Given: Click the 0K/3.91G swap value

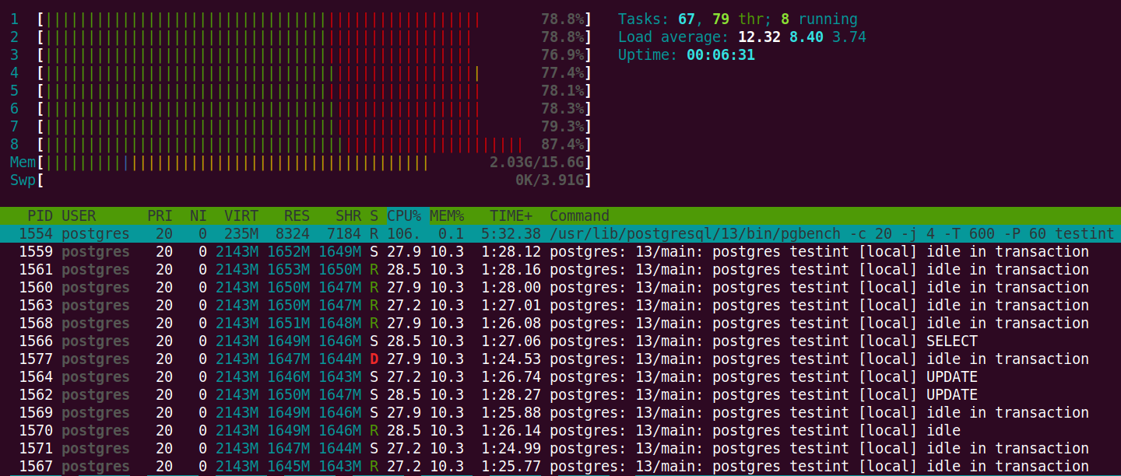Looking at the screenshot, I should pos(550,180).
